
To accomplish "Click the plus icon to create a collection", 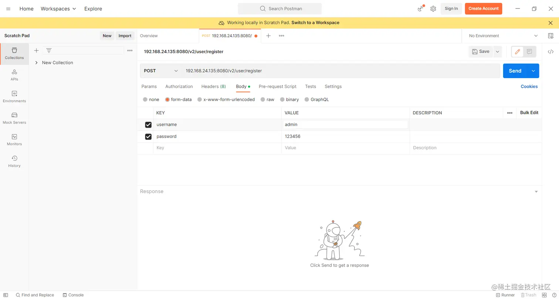I will coord(36,51).
